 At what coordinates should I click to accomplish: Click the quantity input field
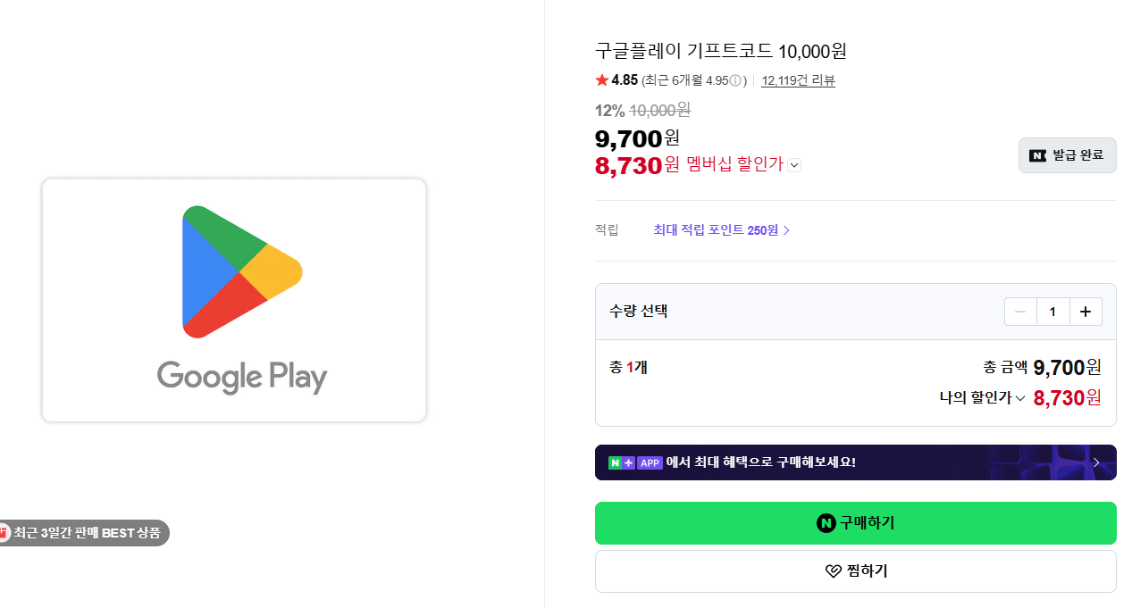coord(1052,312)
